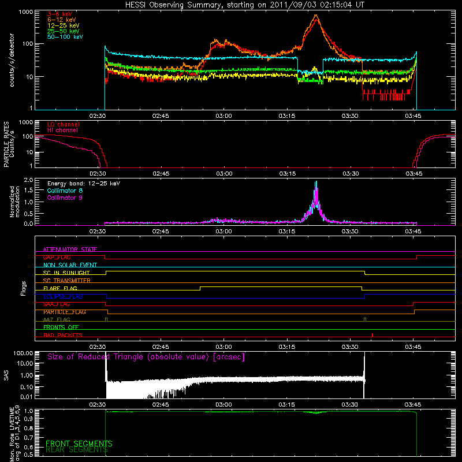
Task: Click the Normalized modulation axis label
Action: coord(15,202)
